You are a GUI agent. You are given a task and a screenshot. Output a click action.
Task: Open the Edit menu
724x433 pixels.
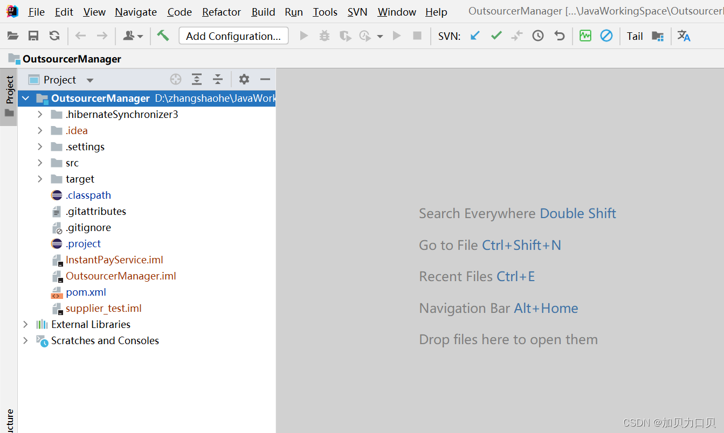pyautogui.click(x=64, y=12)
